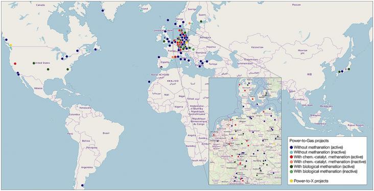Click the small rectangle outlining central Europe

180,40
